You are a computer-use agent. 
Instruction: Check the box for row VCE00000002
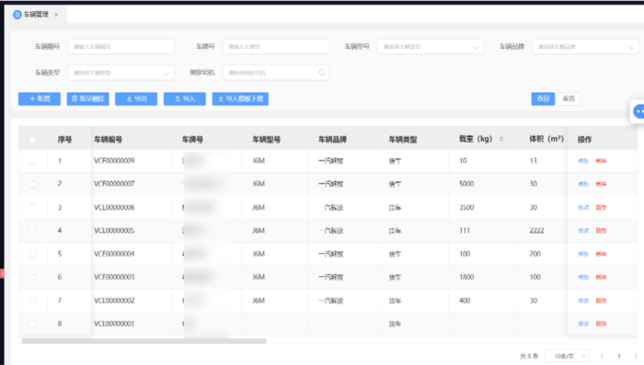pos(32,301)
